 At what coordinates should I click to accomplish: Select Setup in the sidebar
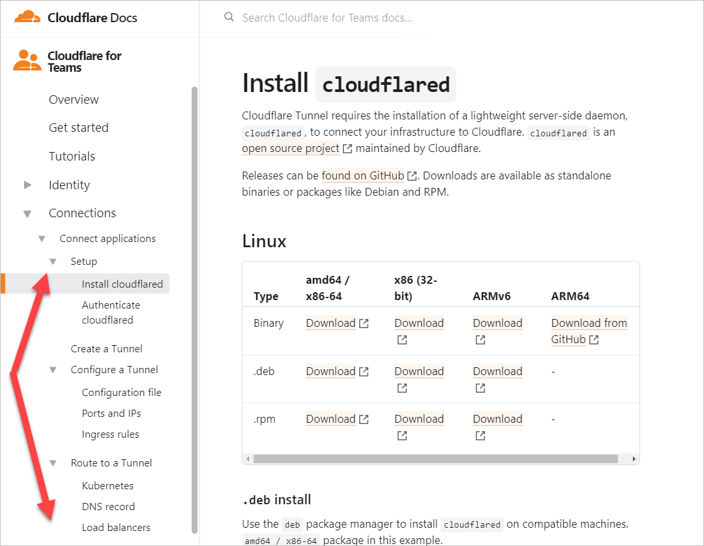coord(83,262)
